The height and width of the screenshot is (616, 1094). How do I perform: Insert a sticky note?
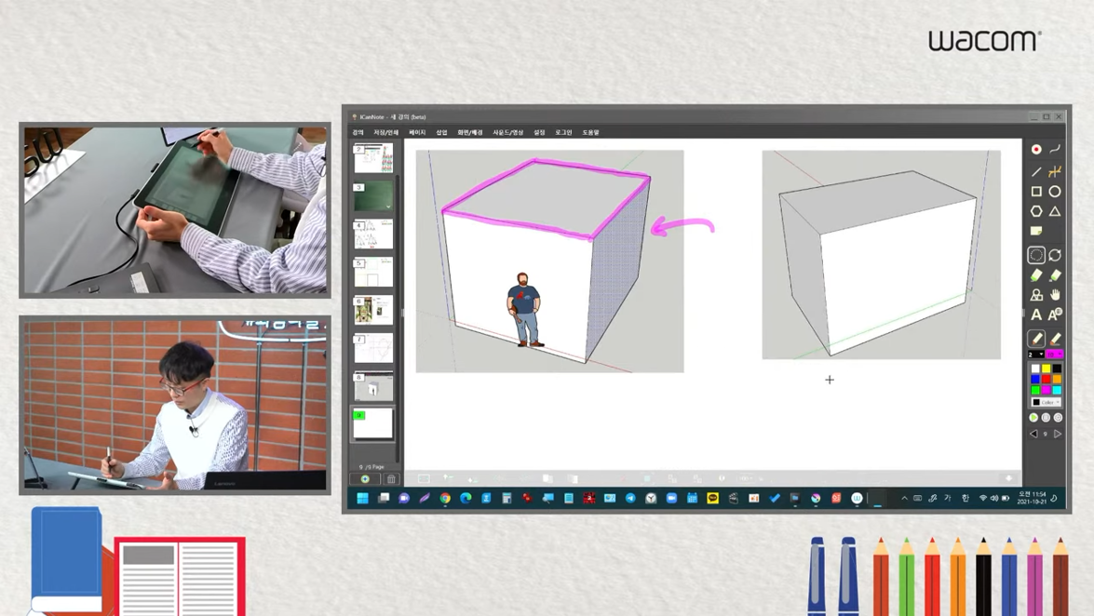pos(1036,231)
